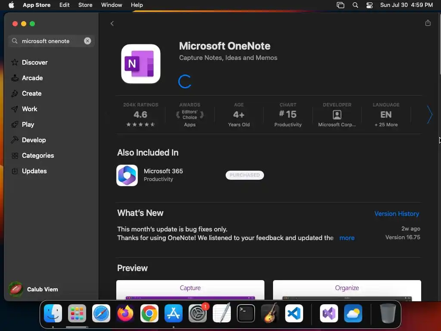Click the Version 16.75 text

click(403, 237)
